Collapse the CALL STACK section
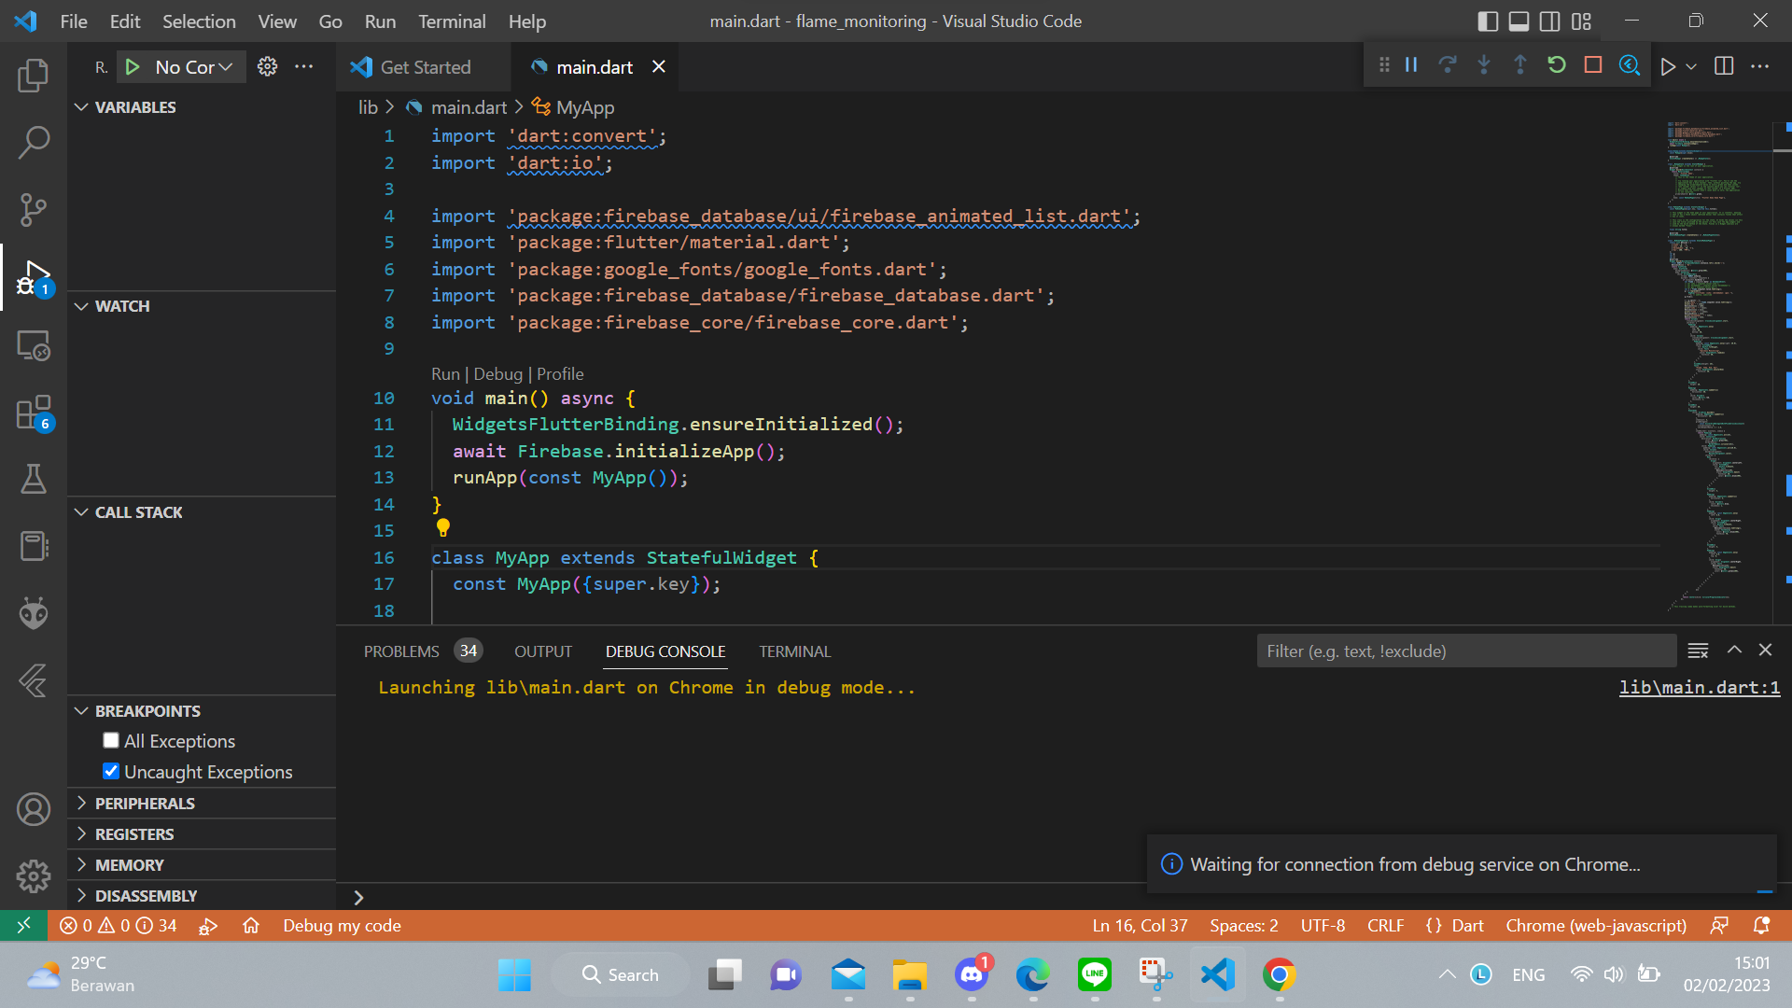This screenshot has height=1008, width=1792. (138, 512)
